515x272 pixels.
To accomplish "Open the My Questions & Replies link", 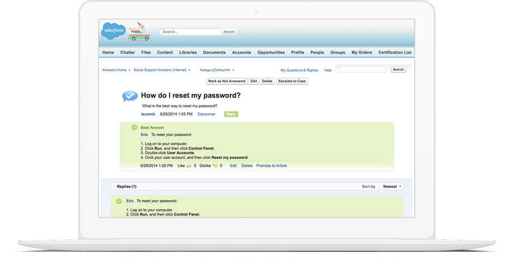I will [299, 70].
